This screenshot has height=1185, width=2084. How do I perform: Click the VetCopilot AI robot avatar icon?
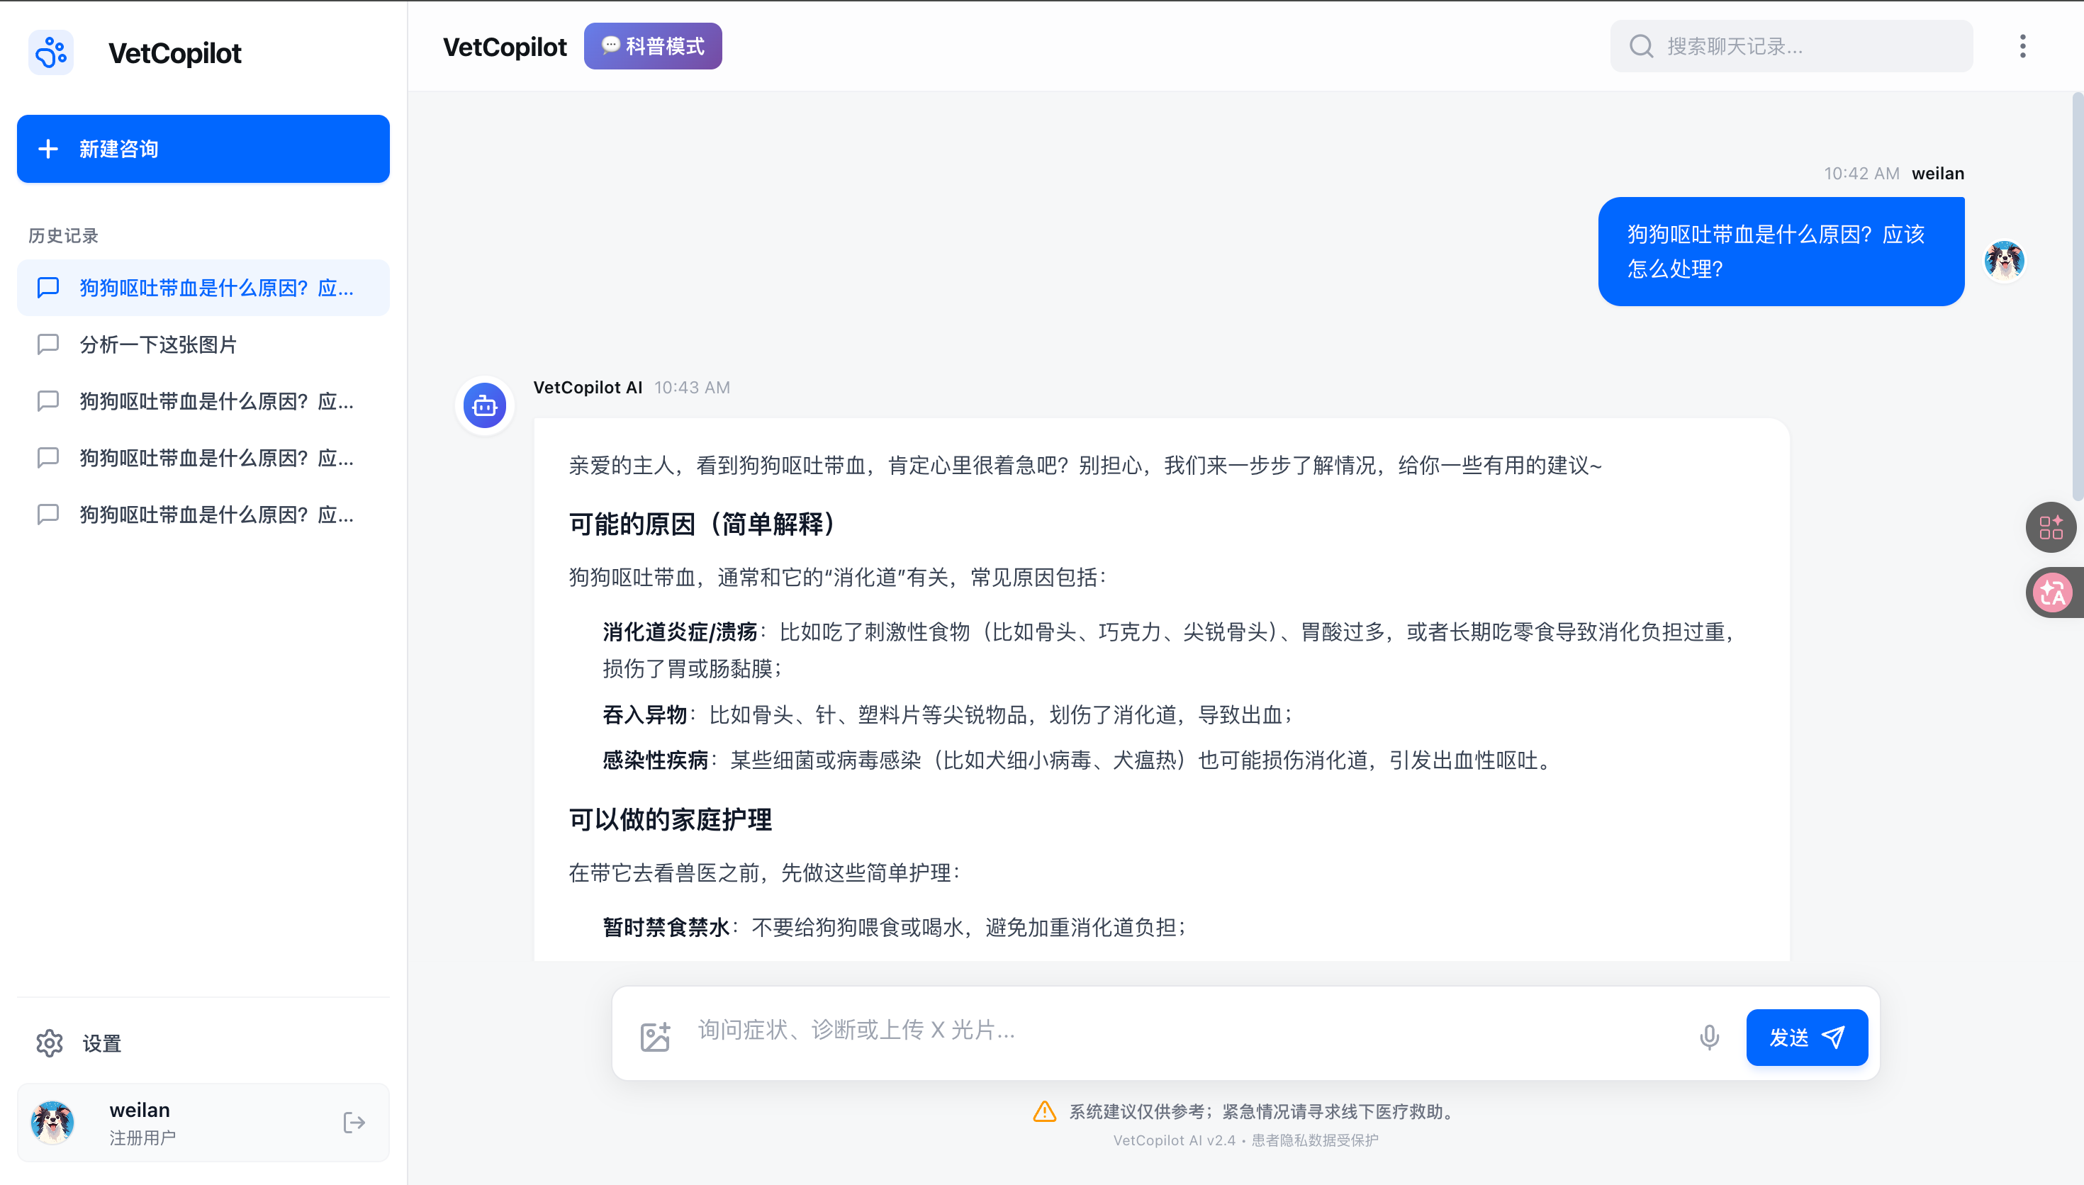(x=485, y=405)
